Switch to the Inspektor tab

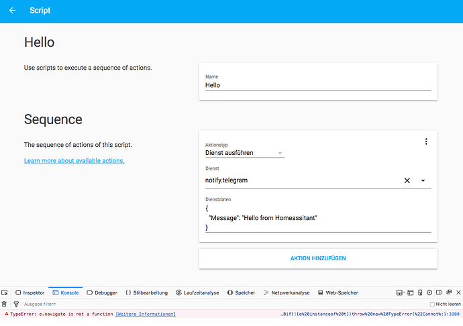tap(30, 293)
